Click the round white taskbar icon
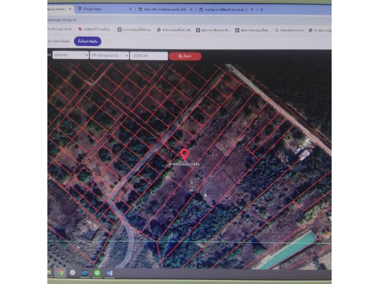This screenshot has height=284, width=379. click(73, 273)
